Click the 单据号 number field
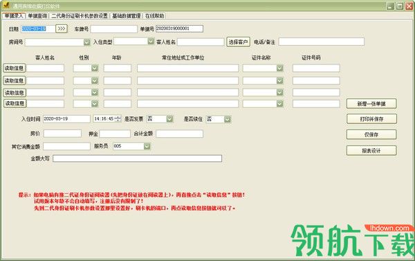The height and width of the screenshot is (261, 415). tap(179, 28)
